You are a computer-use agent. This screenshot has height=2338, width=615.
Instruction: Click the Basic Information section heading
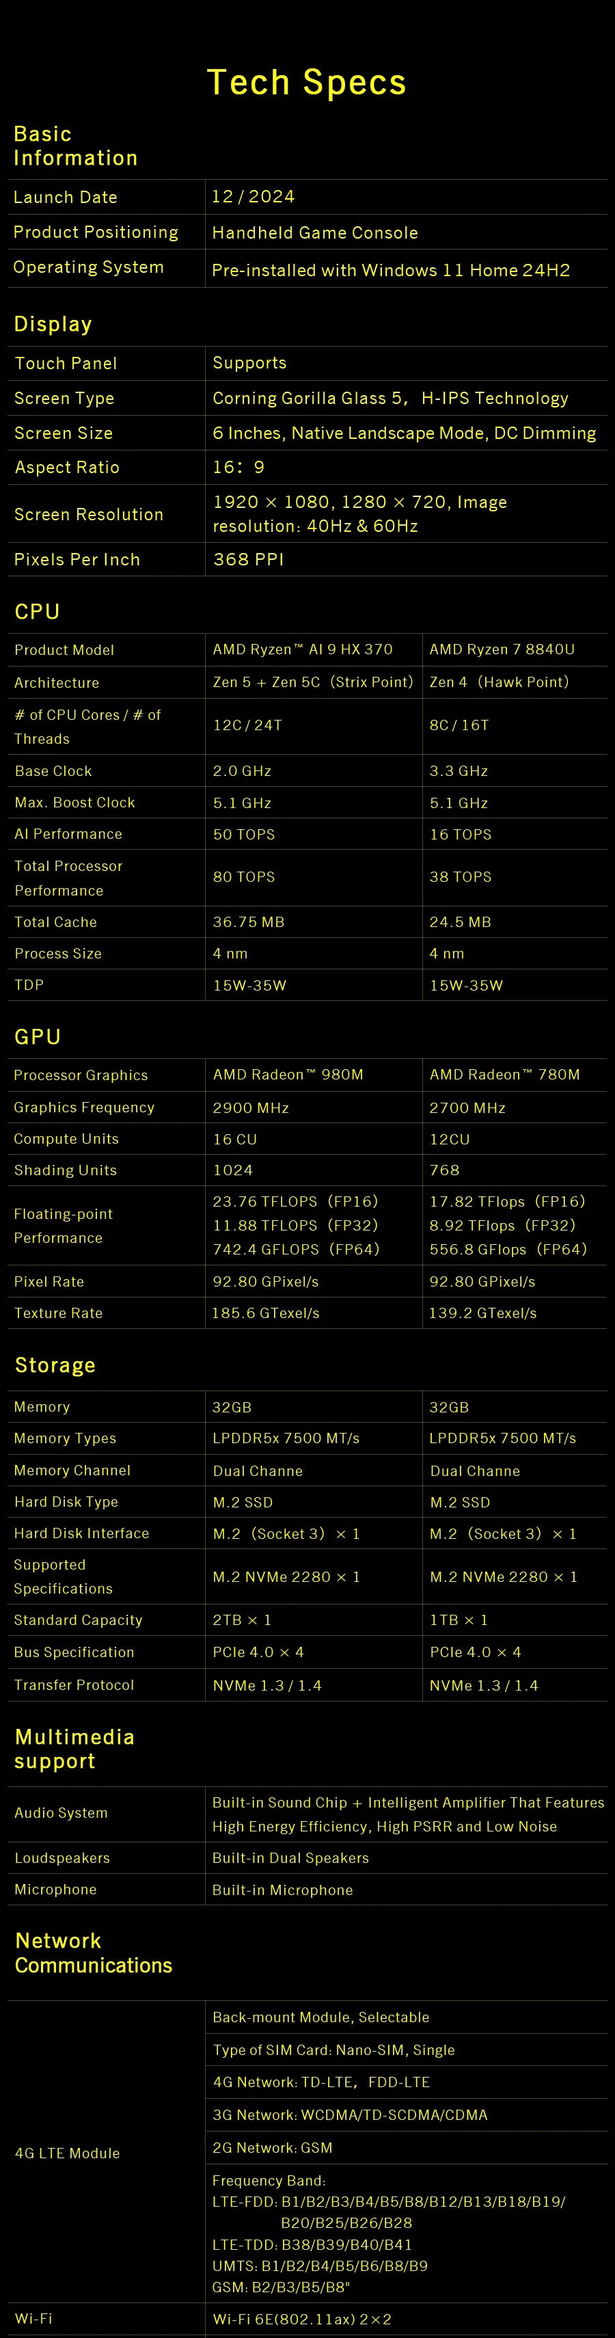[x=75, y=146]
